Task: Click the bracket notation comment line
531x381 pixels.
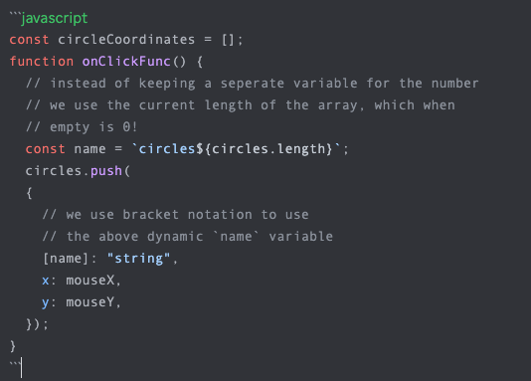Action: 175,215
